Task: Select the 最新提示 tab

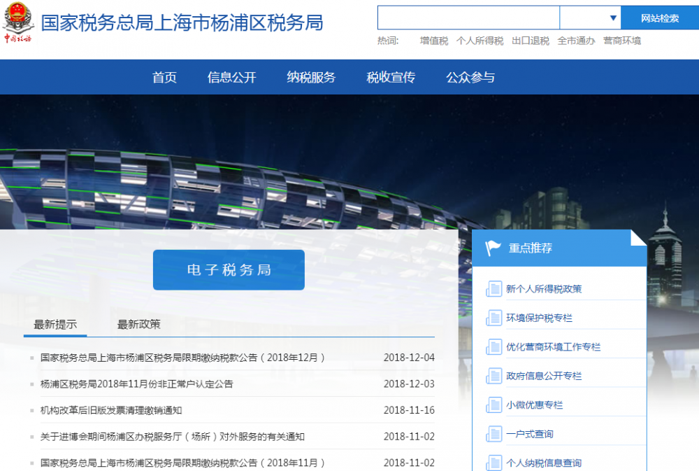Action: [x=55, y=324]
